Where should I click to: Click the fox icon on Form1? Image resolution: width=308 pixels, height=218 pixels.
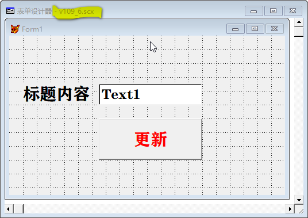click(15, 29)
